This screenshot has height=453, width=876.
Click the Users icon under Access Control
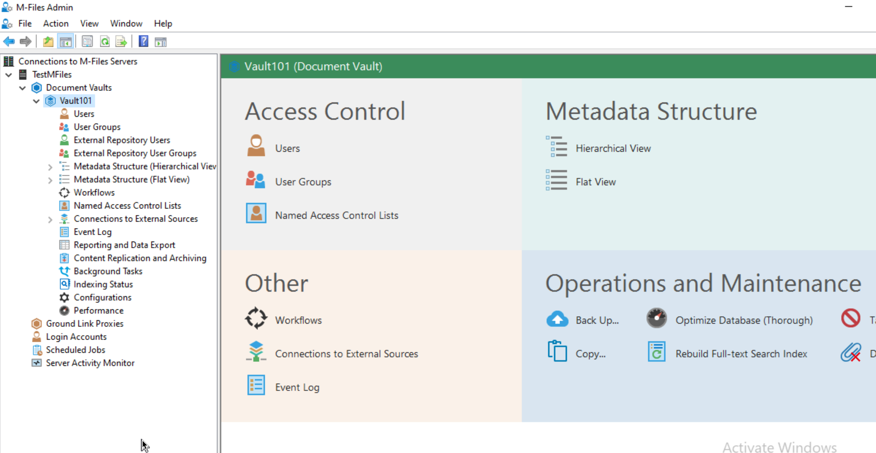click(x=256, y=145)
